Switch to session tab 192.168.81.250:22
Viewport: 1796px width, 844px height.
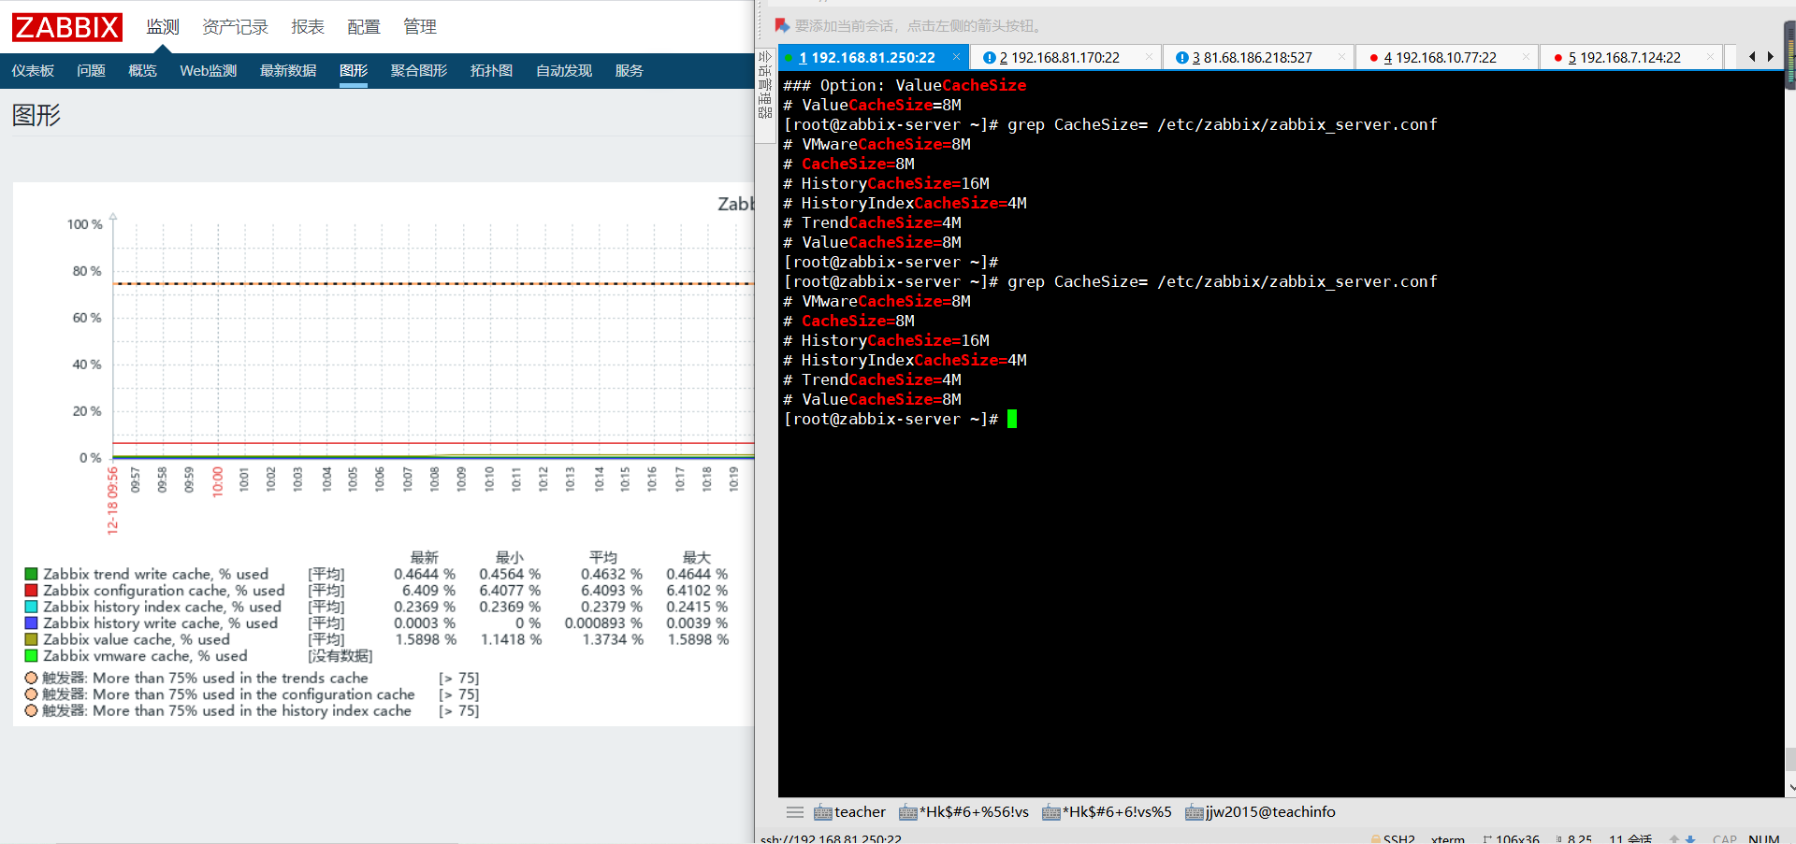(873, 58)
